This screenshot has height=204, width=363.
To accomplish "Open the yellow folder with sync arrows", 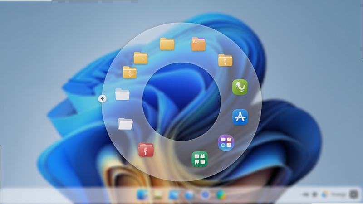I will coord(130,73).
